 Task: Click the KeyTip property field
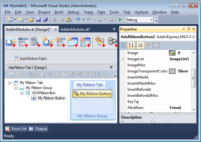(180, 102)
